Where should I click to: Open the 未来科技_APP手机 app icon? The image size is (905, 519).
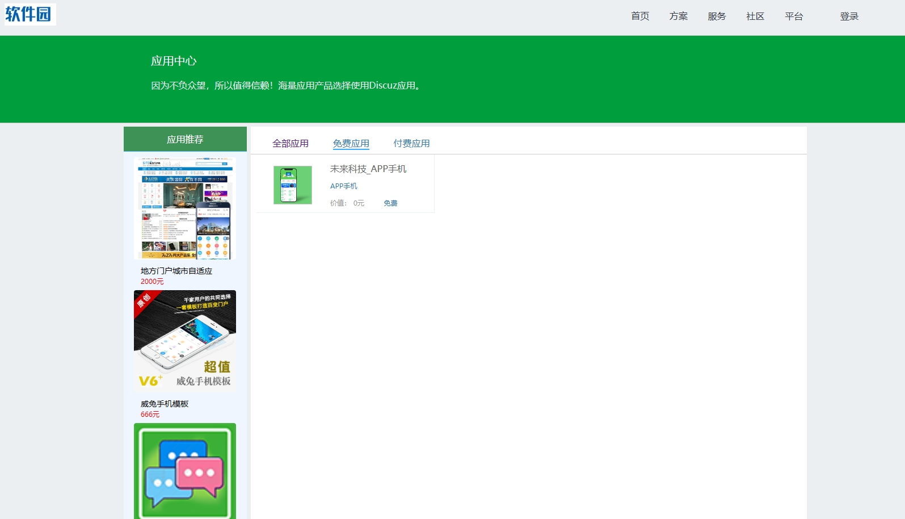292,185
